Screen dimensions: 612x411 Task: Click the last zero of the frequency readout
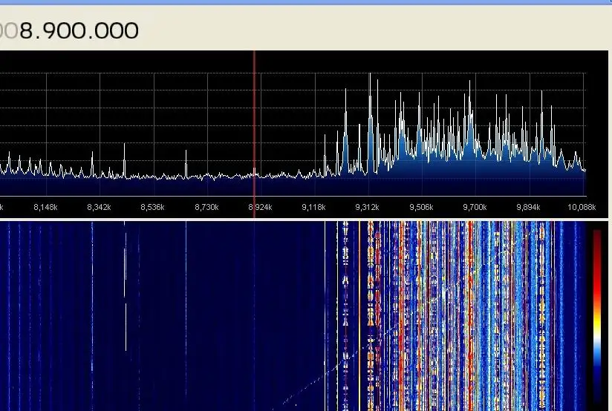tap(132, 31)
